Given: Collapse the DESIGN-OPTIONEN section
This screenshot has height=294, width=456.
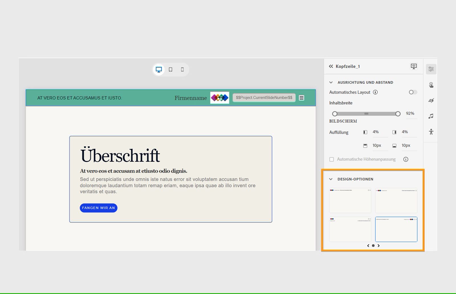Looking at the screenshot, I should 331,179.
